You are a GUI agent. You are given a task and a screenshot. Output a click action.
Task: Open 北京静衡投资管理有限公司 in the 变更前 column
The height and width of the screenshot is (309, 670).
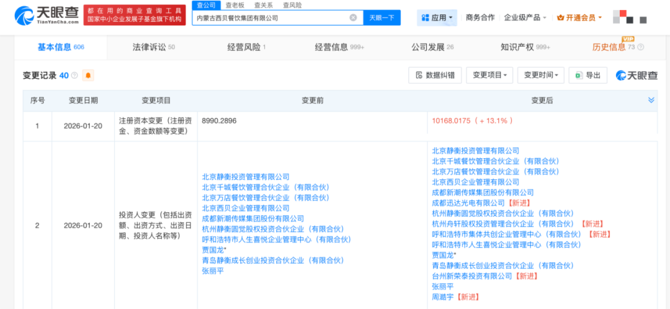click(x=246, y=176)
